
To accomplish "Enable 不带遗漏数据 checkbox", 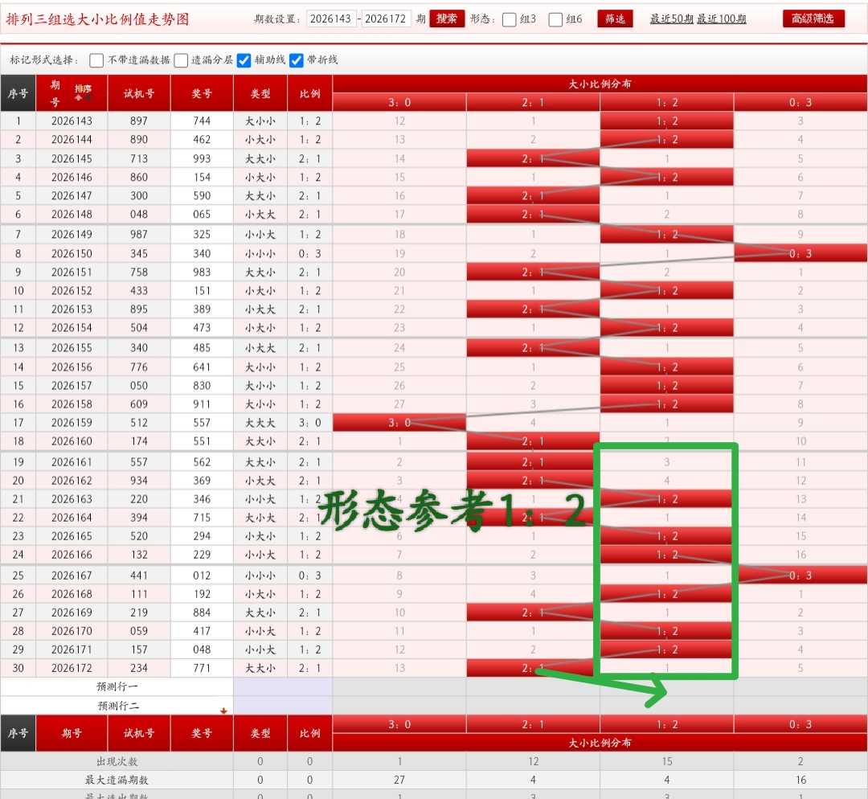I will [x=96, y=59].
